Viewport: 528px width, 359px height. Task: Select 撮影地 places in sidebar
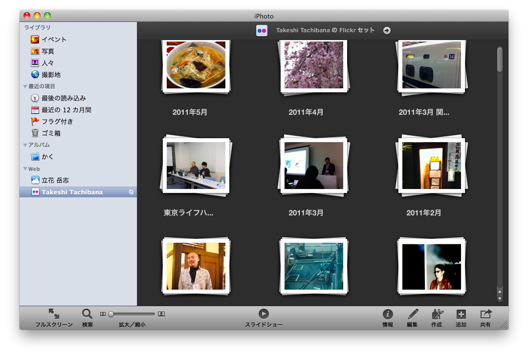[51, 75]
